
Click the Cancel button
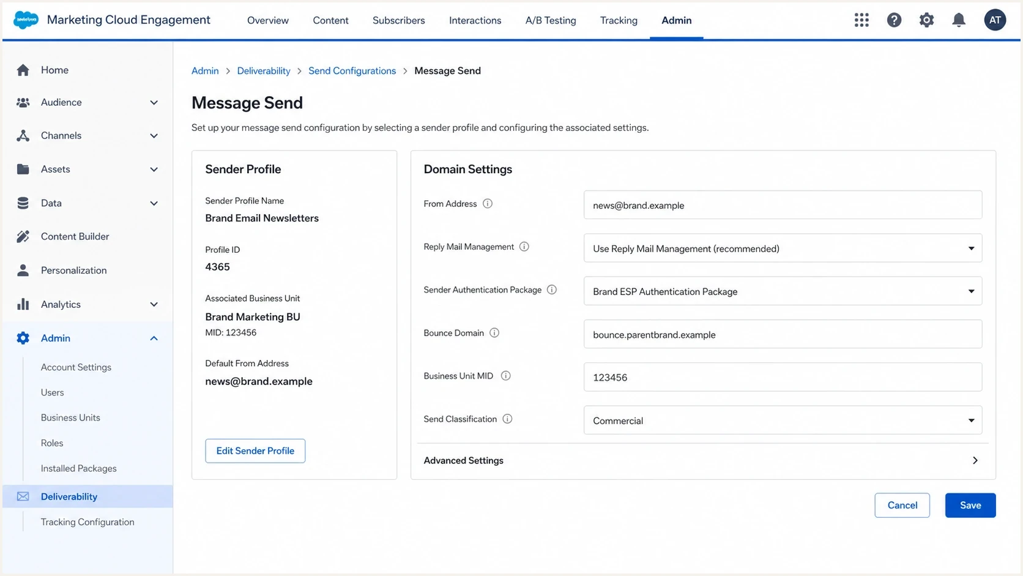(902, 505)
